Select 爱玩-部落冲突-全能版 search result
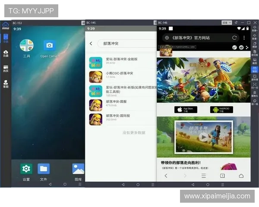Viewport: 259px width, 207px height. tap(123, 63)
